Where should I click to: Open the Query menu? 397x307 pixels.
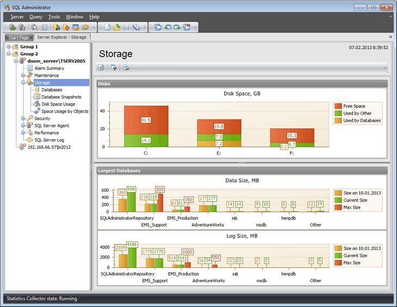click(x=35, y=17)
